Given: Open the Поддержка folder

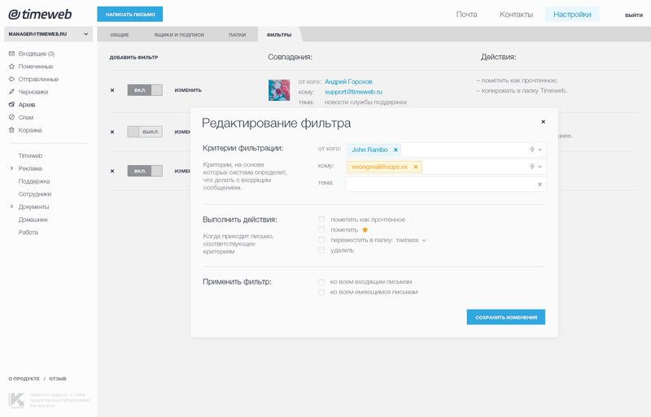Looking at the screenshot, I should click(x=34, y=181).
